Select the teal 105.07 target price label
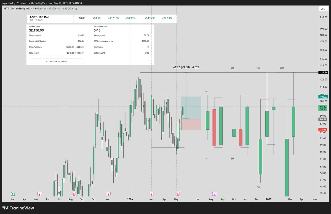Screen dimensions: 331x214 tap(324, 97)
